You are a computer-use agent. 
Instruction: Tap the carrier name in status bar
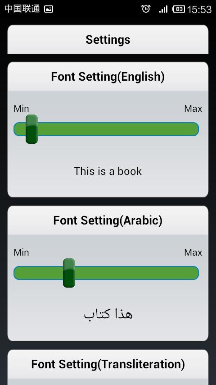pos(22,9)
